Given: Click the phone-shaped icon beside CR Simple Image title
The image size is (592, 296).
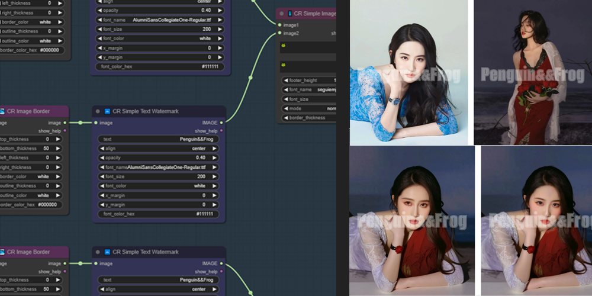Looking at the screenshot, I should [x=290, y=14].
